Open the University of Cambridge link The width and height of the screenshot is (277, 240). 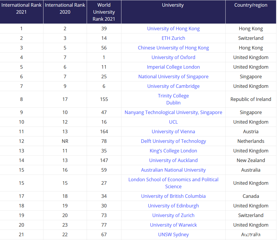(173, 86)
